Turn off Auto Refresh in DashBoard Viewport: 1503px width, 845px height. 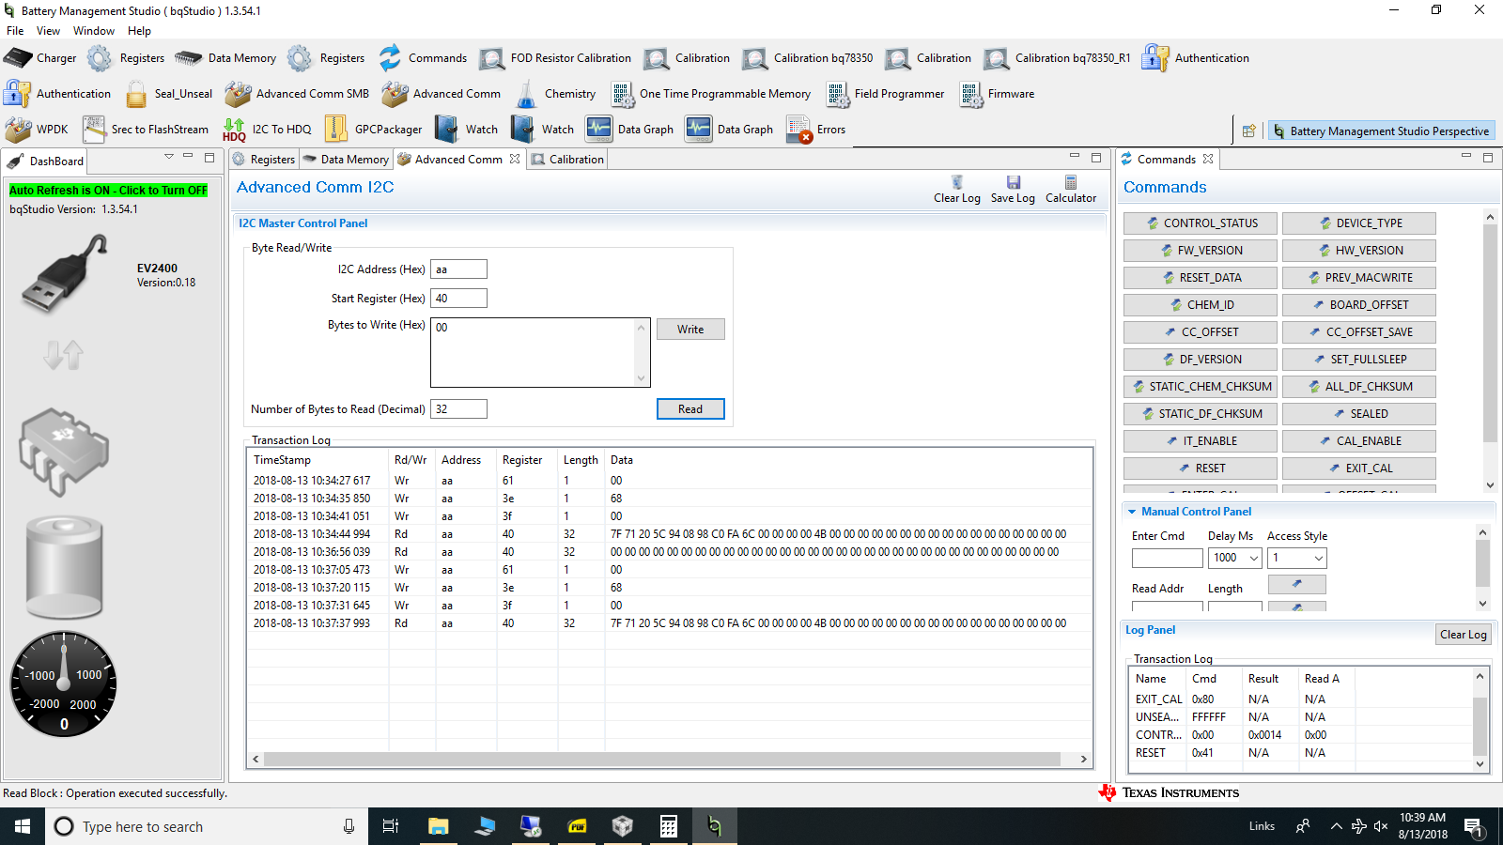point(108,190)
